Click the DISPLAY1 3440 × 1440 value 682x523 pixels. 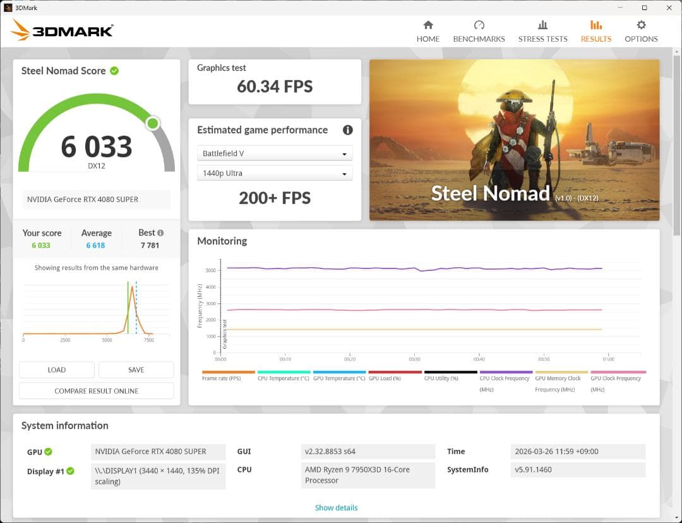coord(159,476)
